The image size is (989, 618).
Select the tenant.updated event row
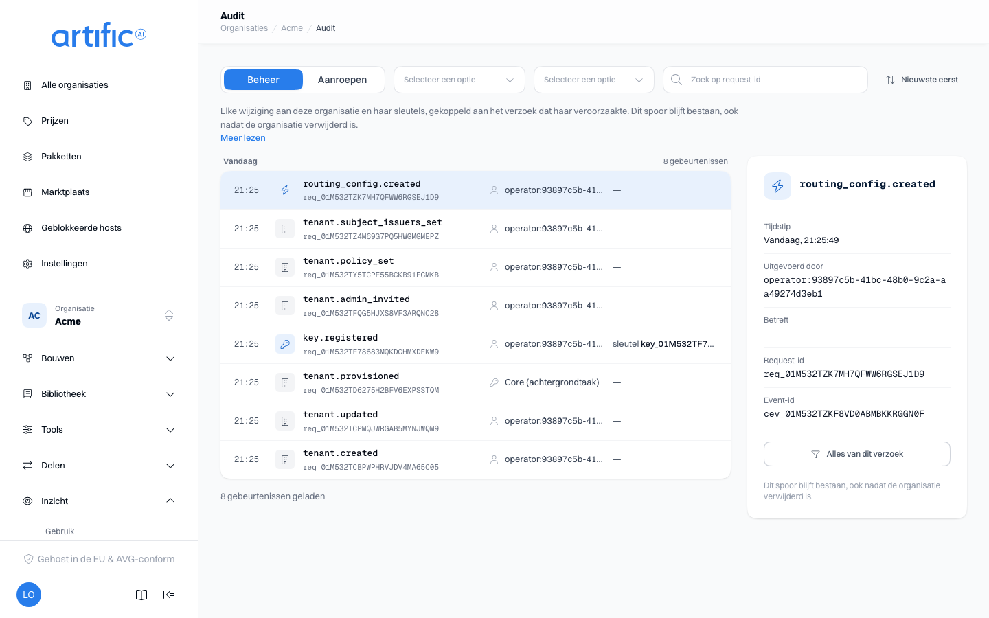pos(475,421)
